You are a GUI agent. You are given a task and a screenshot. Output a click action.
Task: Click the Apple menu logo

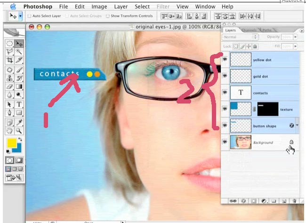[13, 7]
